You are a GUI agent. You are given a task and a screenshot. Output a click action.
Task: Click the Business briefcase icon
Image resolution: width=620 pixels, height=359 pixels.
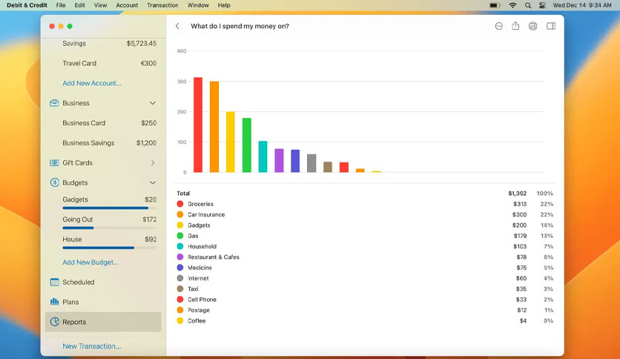54,103
